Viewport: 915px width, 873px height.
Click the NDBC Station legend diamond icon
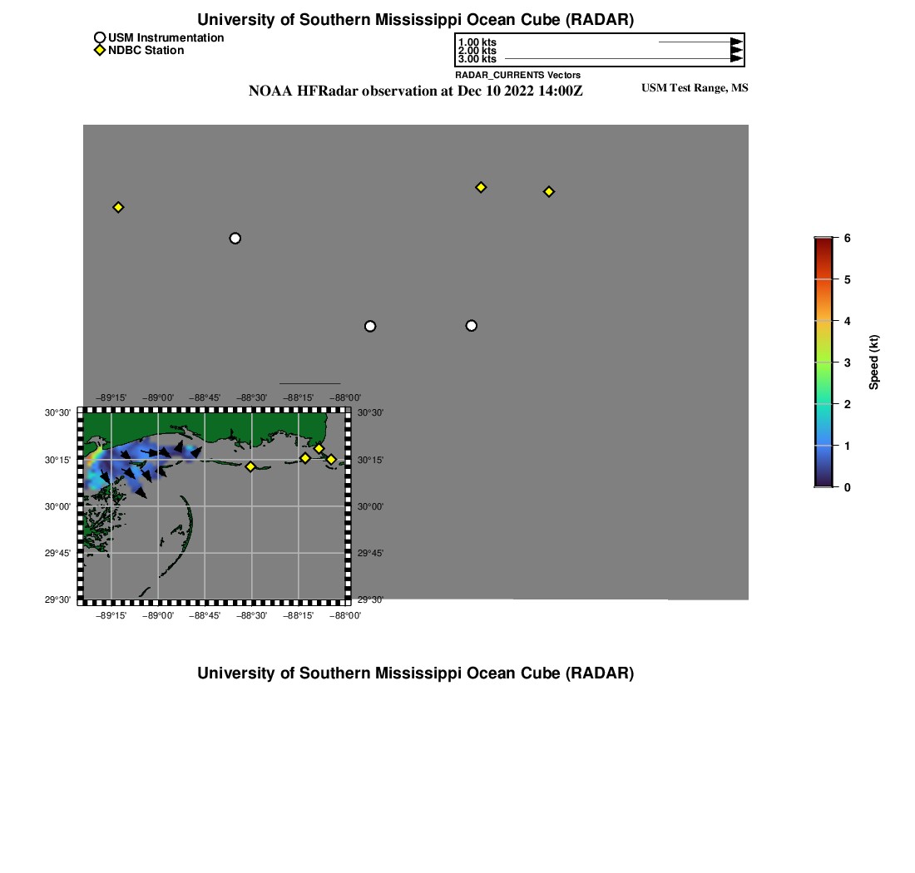[x=100, y=51]
